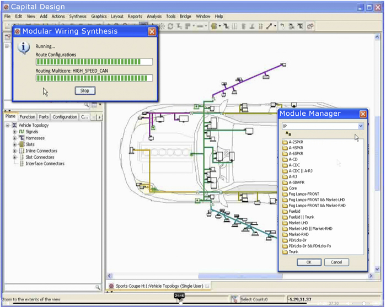Click the info icon in Modular Wiring Synthesis dialog
Image resolution: width=386 pixels, height=307 pixels.
click(x=24, y=48)
